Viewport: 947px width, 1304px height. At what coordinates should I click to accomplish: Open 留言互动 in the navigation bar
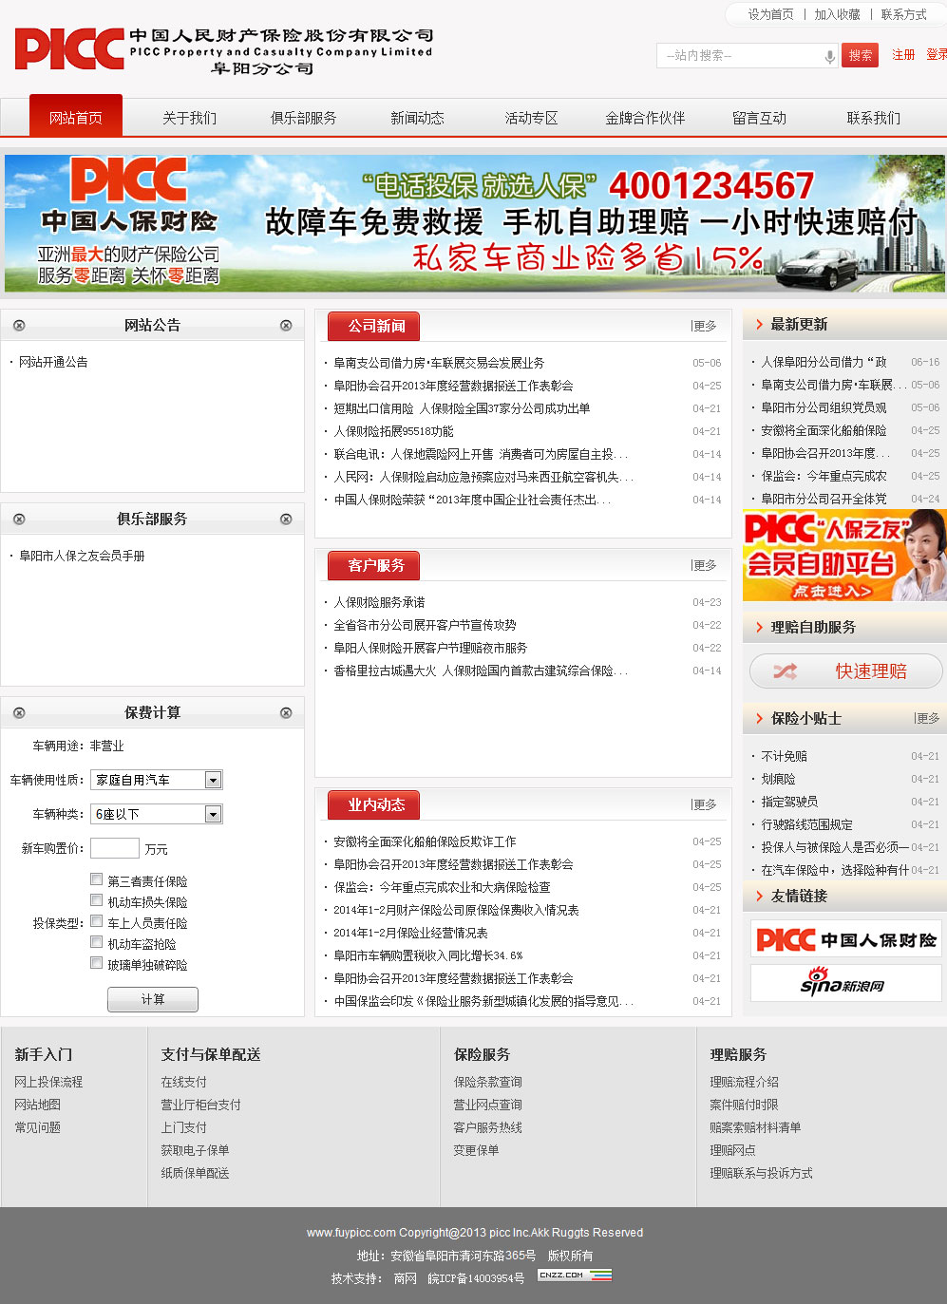point(760,118)
